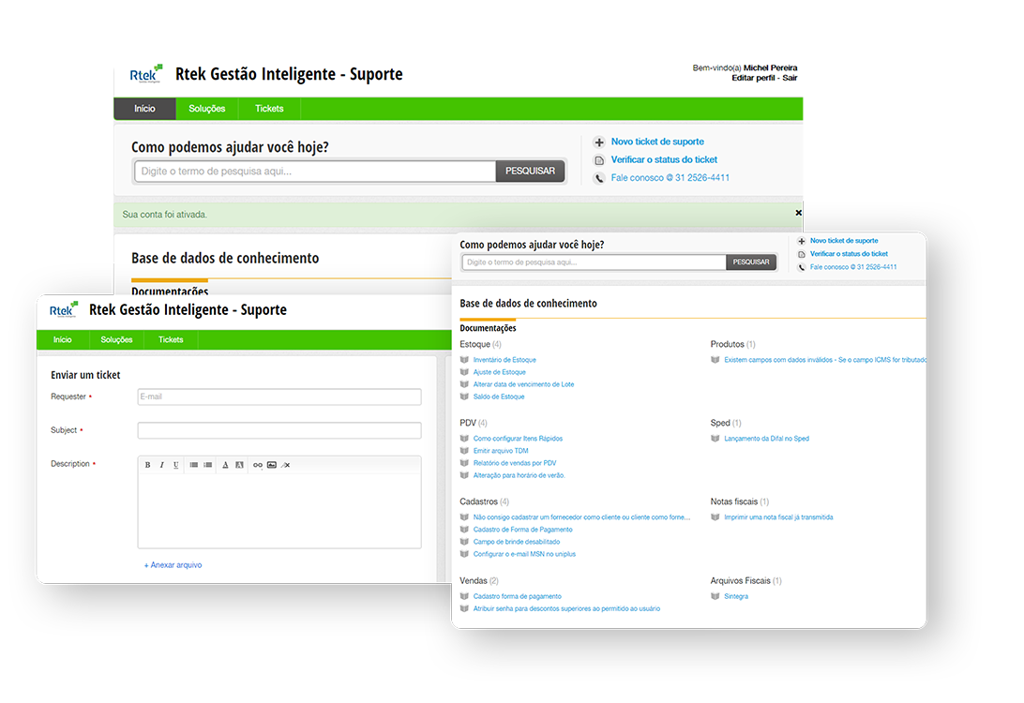The height and width of the screenshot is (703, 1024).
Task: Open the text color picker
Action: [225, 465]
